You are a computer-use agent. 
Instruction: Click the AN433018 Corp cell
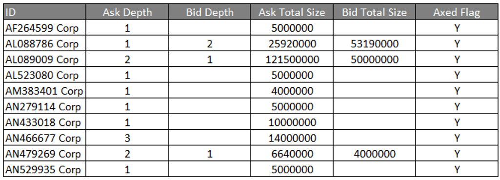click(x=45, y=122)
